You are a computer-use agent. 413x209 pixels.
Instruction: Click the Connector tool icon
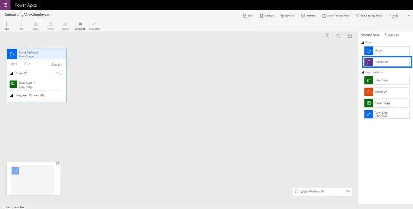click(94, 24)
